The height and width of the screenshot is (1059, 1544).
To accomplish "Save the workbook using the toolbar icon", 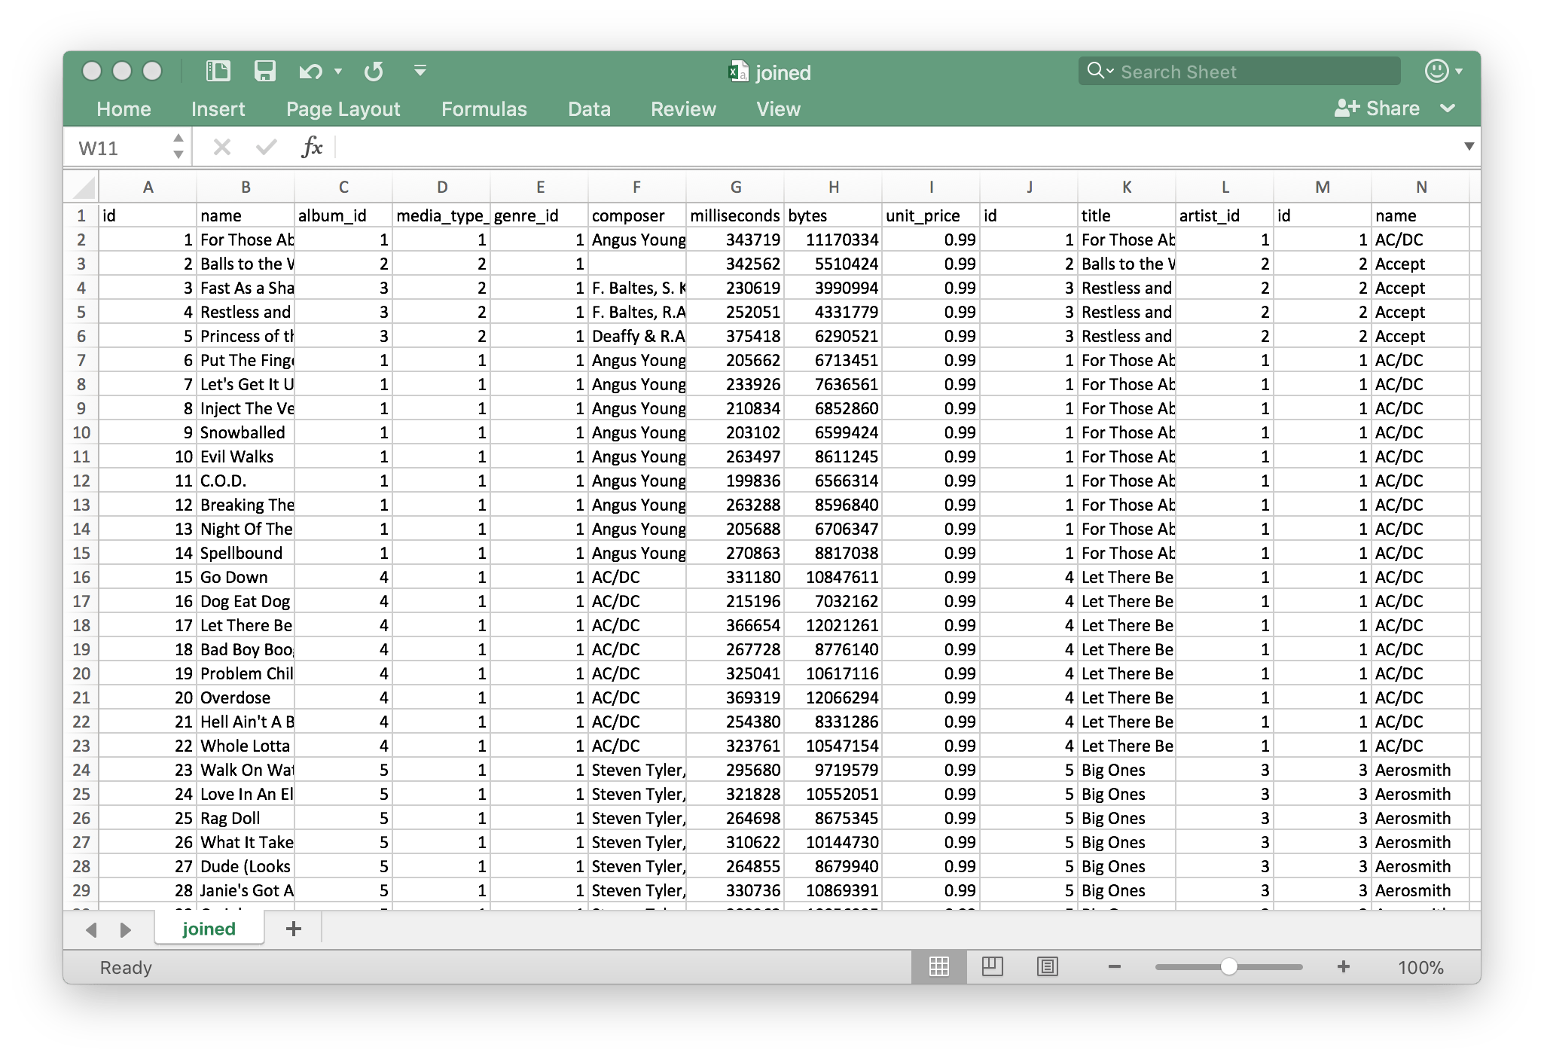I will point(265,71).
